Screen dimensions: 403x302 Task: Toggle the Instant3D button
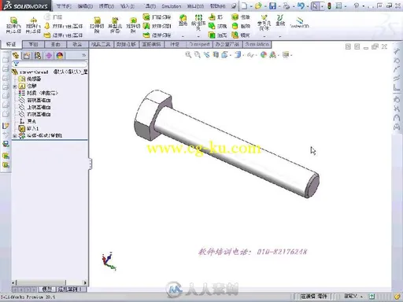point(299,23)
